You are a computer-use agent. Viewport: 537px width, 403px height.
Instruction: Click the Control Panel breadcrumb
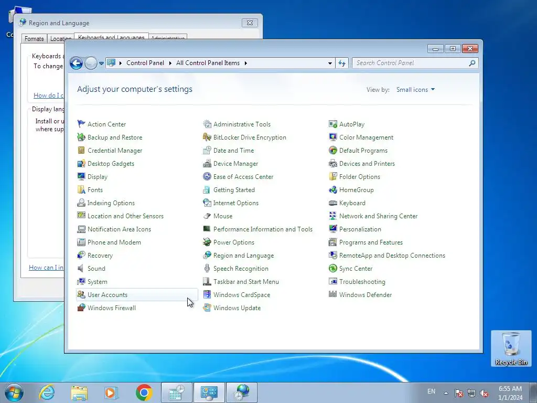tap(145, 63)
